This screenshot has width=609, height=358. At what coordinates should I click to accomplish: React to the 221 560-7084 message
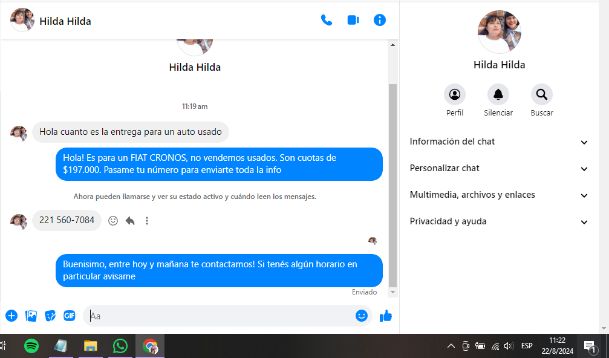click(113, 221)
